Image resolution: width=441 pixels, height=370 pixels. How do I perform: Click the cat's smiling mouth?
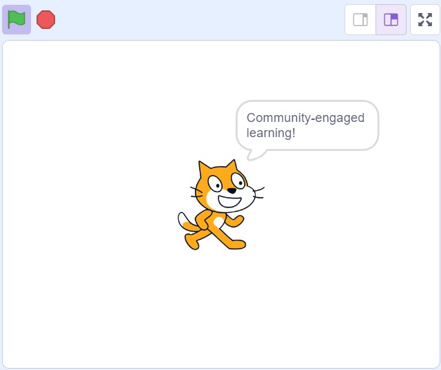pyautogui.click(x=229, y=202)
